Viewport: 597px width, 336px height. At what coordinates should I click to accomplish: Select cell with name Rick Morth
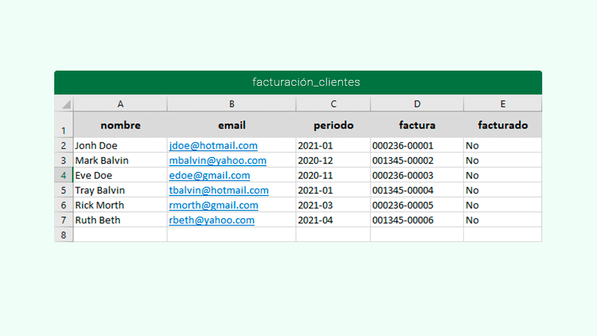point(120,205)
